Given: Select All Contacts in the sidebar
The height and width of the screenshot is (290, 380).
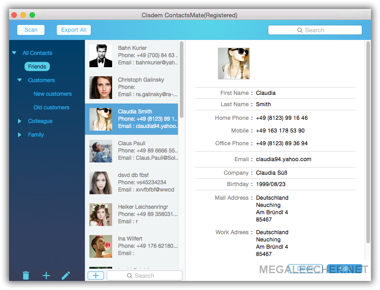Looking at the screenshot, I should (37, 53).
